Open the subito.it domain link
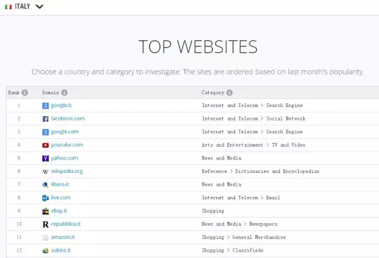 coord(62,250)
